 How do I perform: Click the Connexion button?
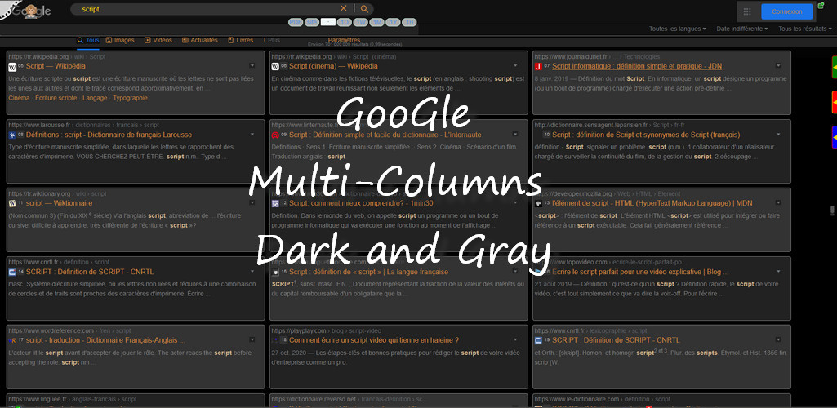pyautogui.click(x=787, y=11)
